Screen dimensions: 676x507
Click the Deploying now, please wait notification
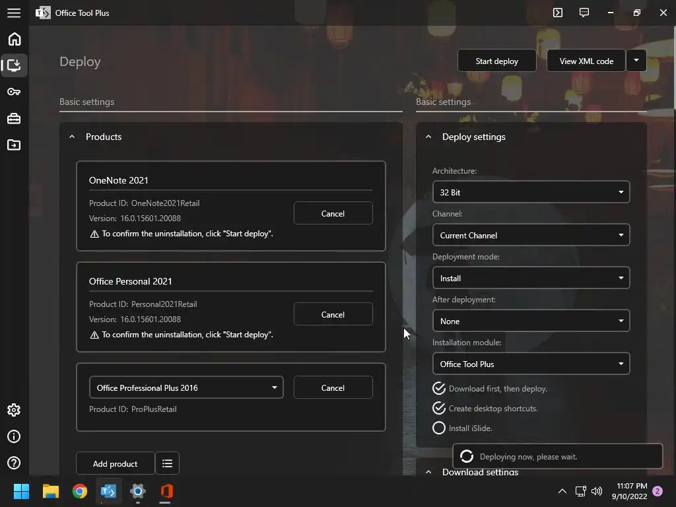(557, 456)
